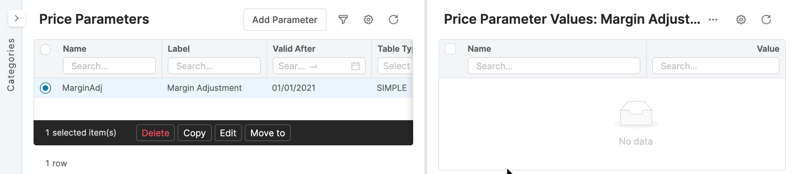Delete the selected parameter

click(155, 133)
